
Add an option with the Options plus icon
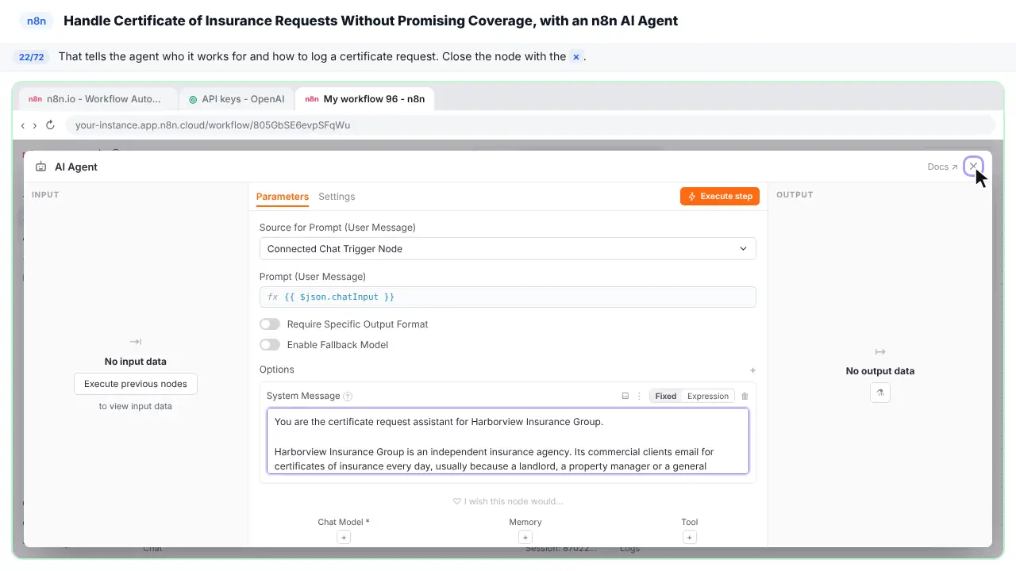tap(752, 370)
